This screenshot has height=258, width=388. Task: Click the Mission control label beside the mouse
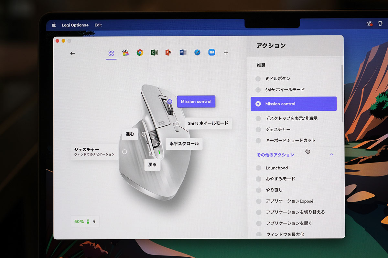point(196,102)
